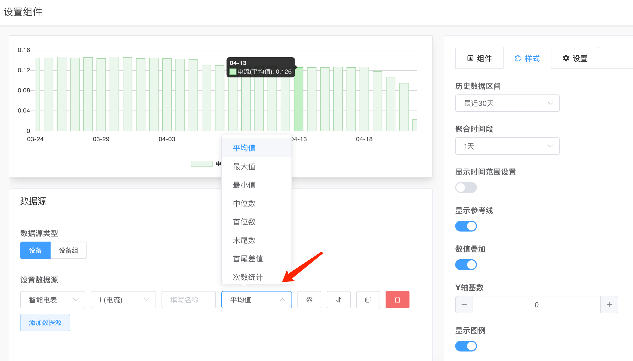633x361 pixels.
Task: Expand the 聚合时间段 dropdown showing 1天
Action: tap(507, 146)
